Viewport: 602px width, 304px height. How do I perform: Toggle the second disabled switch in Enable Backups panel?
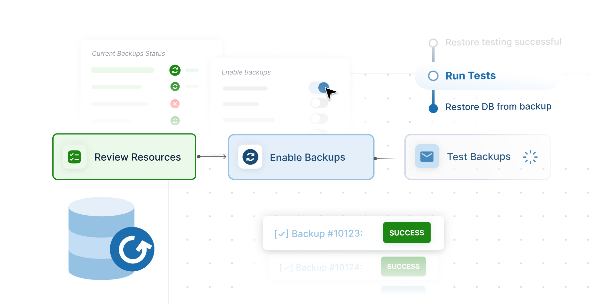[x=319, y=103]
